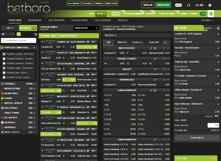
Task: Click link icon on Qualify market
Action: click(155, 69)
